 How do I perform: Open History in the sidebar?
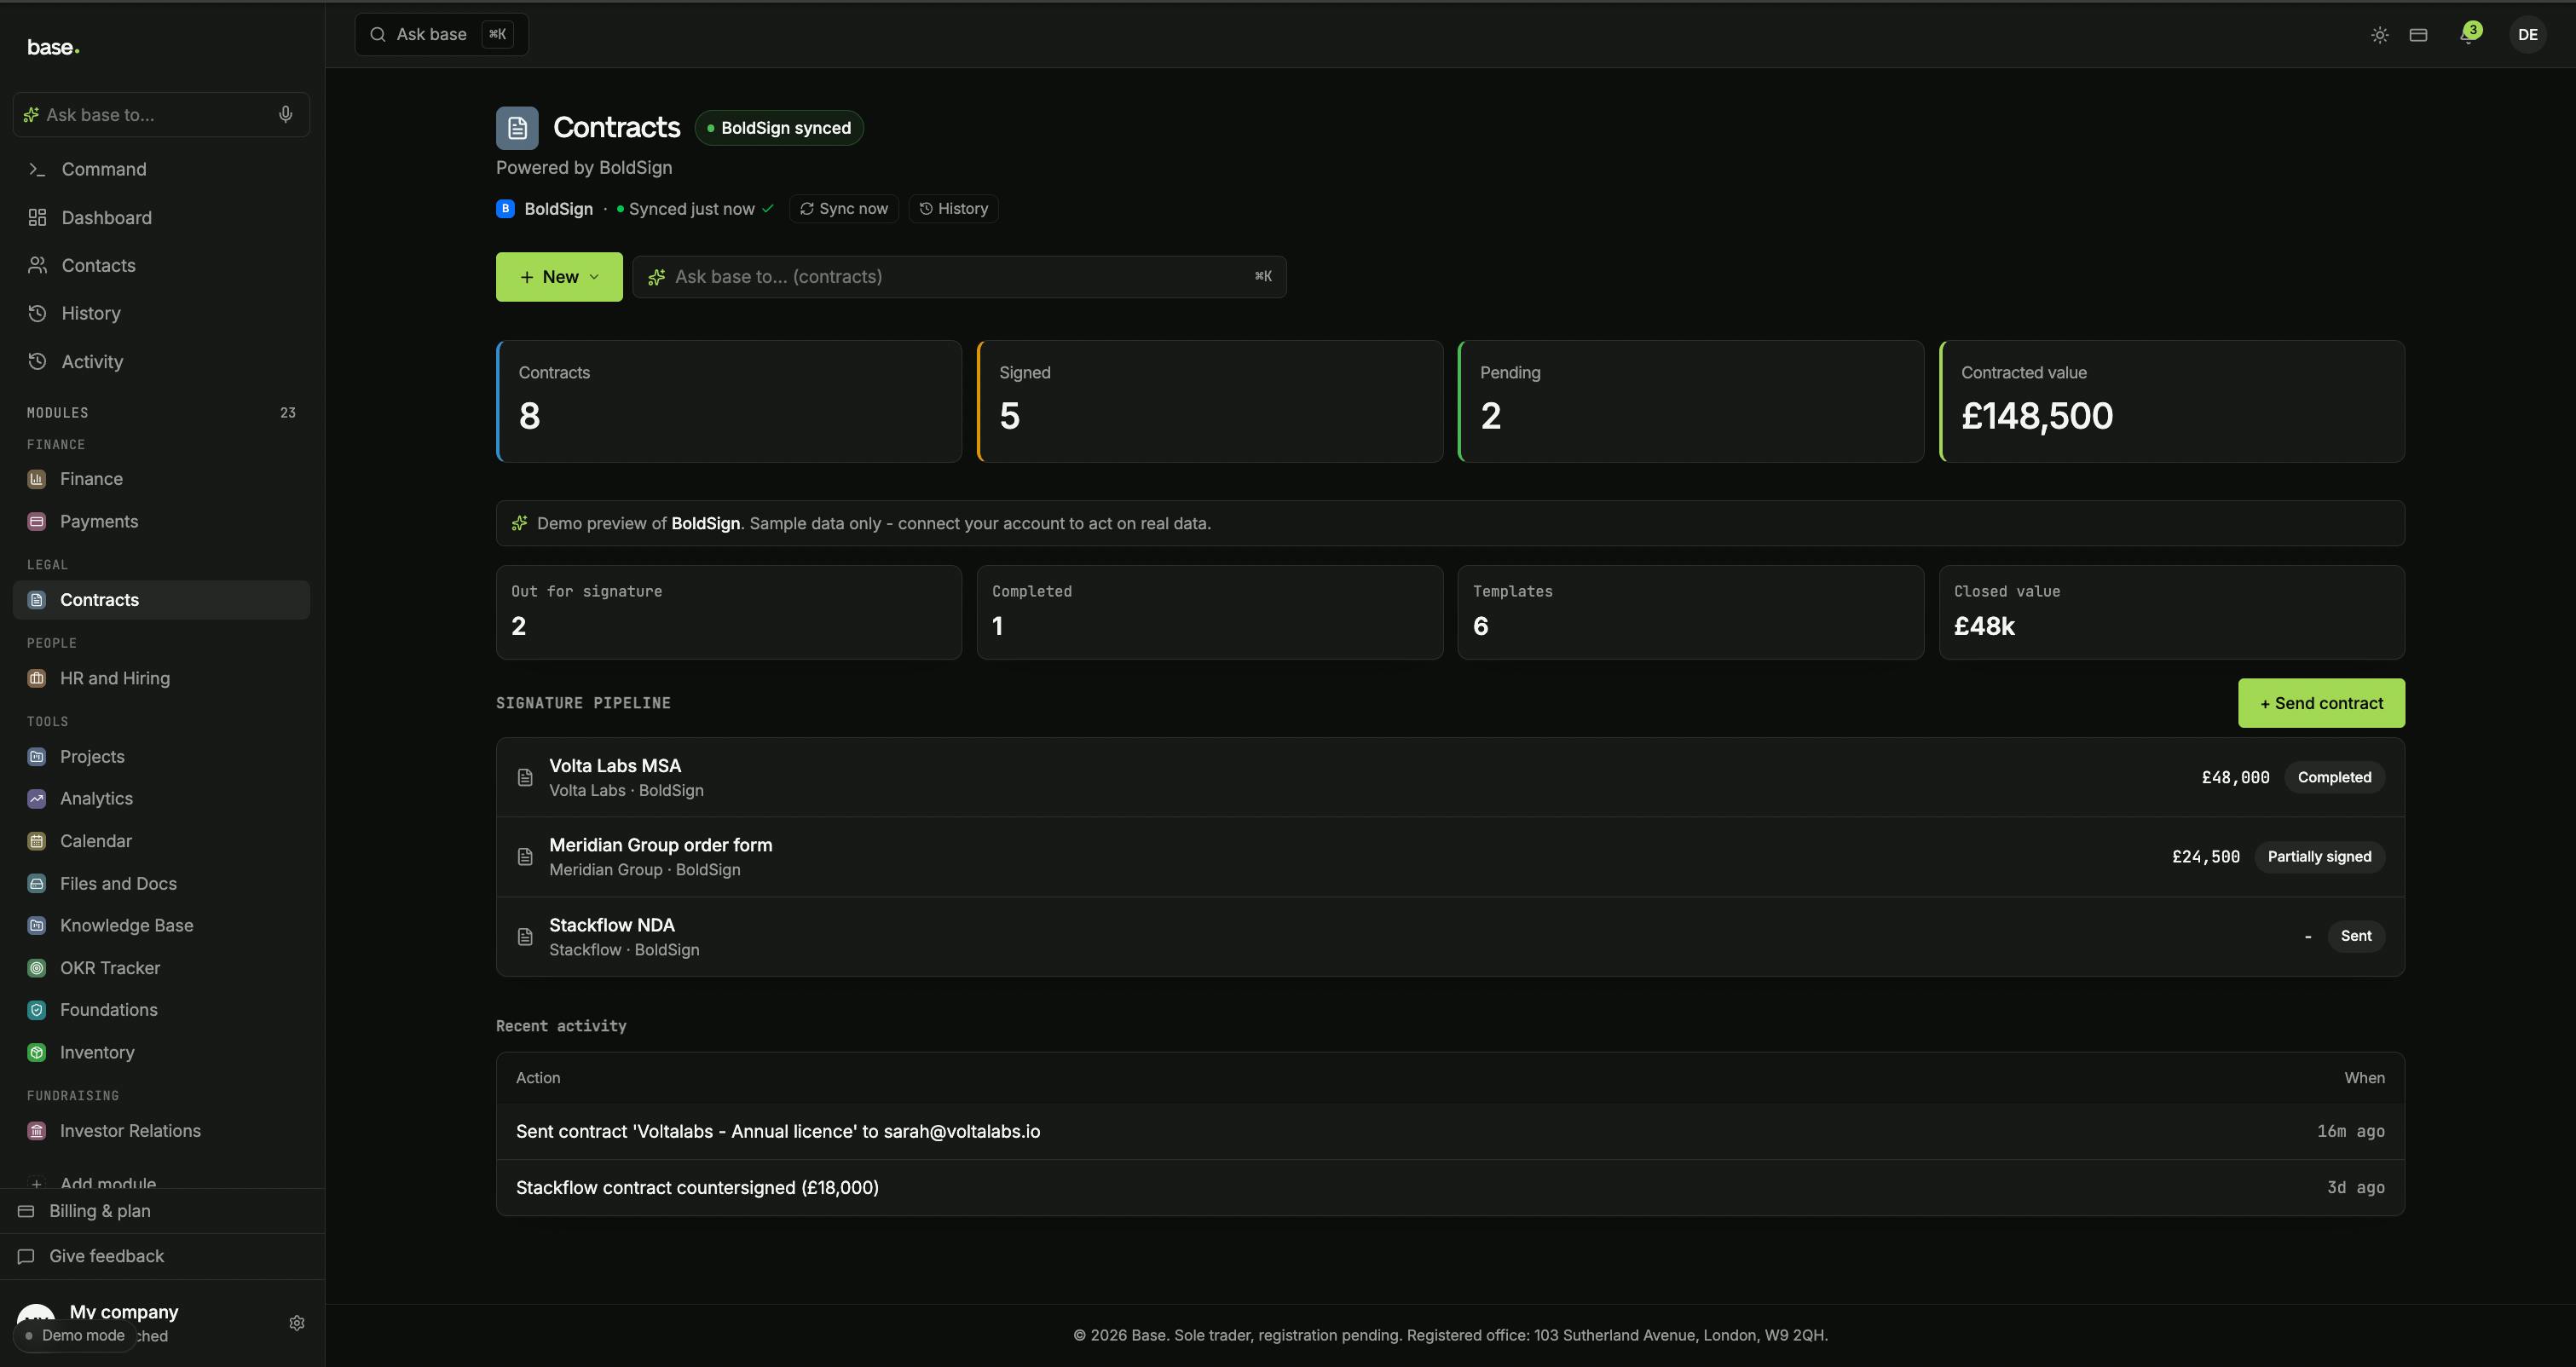pos(161,313)
